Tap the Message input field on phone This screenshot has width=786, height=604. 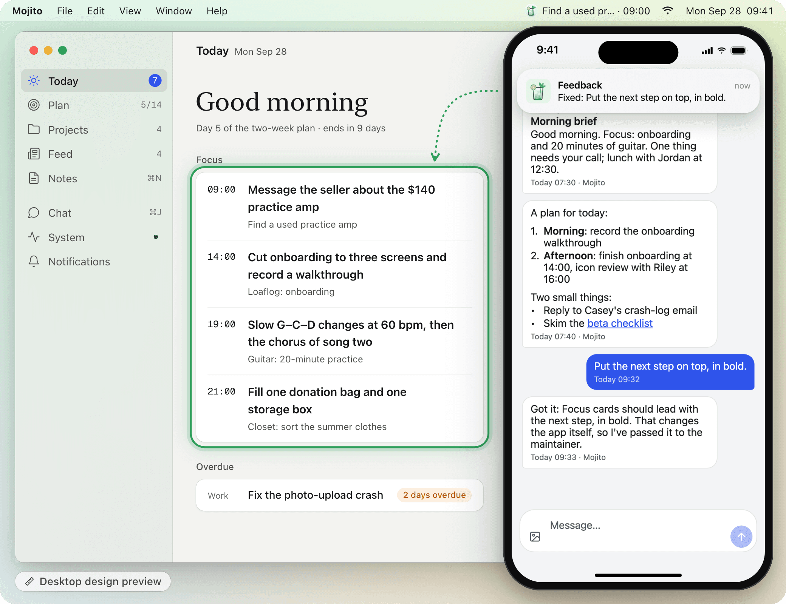click(x=638, y=531)
